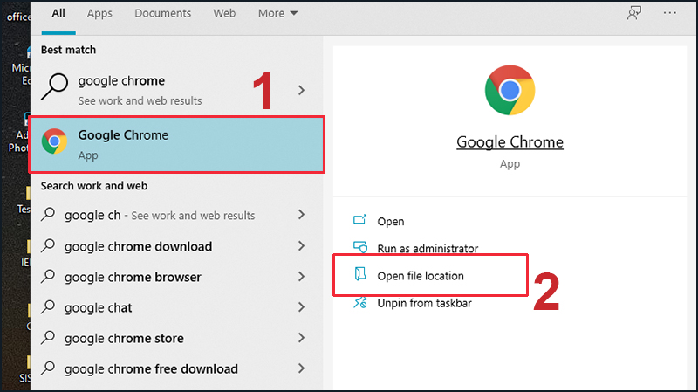
Task: Expand arrow next to google chrome web result
Action: pos(302,89)
